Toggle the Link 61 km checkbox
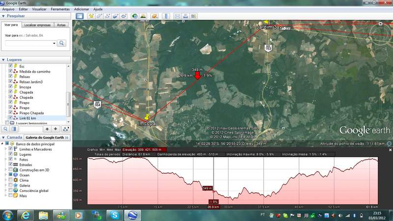 click(x=10, y=118)
